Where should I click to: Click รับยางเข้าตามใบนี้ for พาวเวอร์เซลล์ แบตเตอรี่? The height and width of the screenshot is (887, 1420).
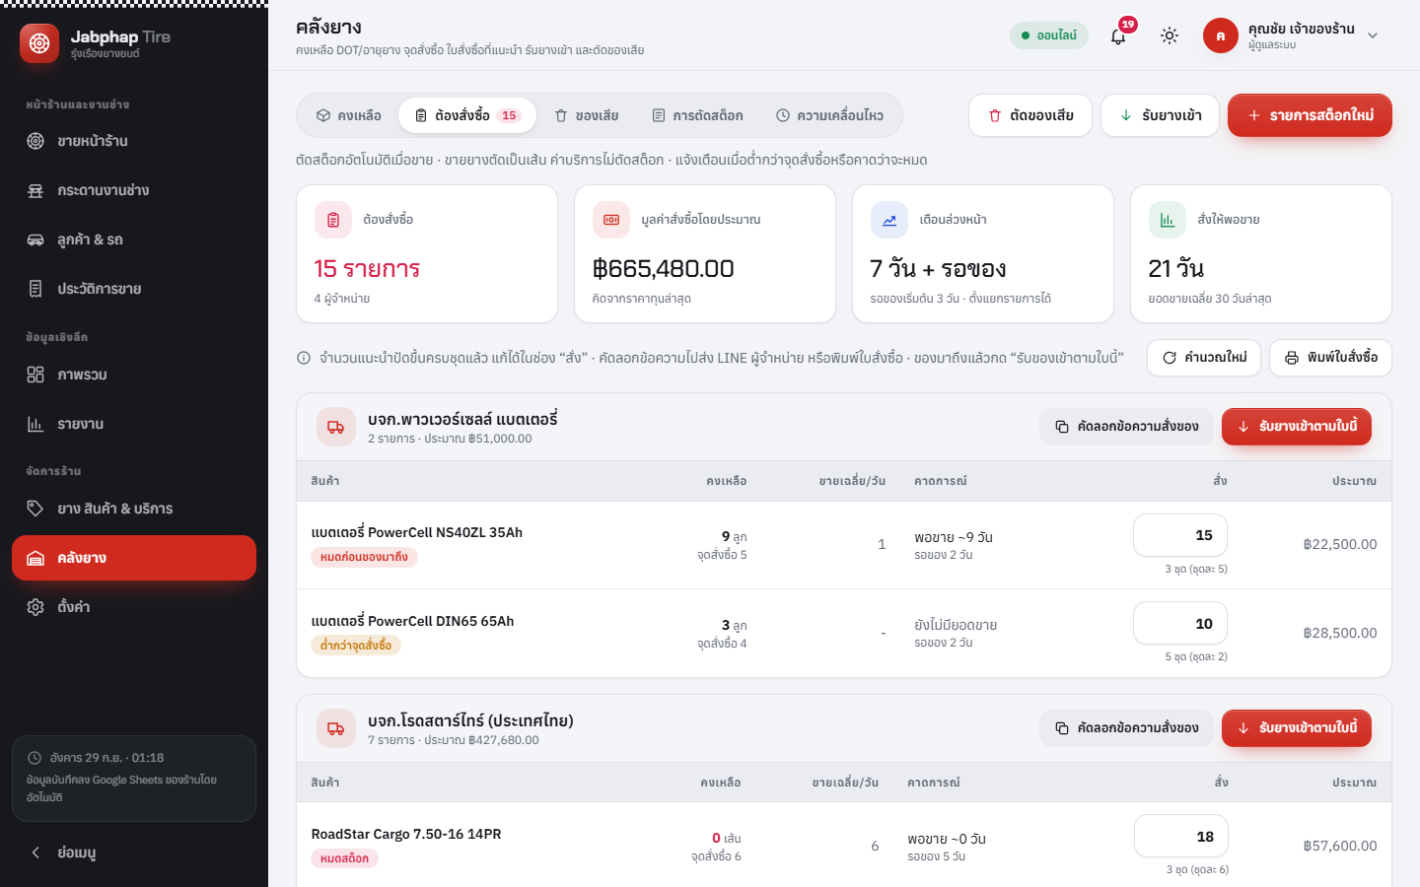(x=1297, y=427)
